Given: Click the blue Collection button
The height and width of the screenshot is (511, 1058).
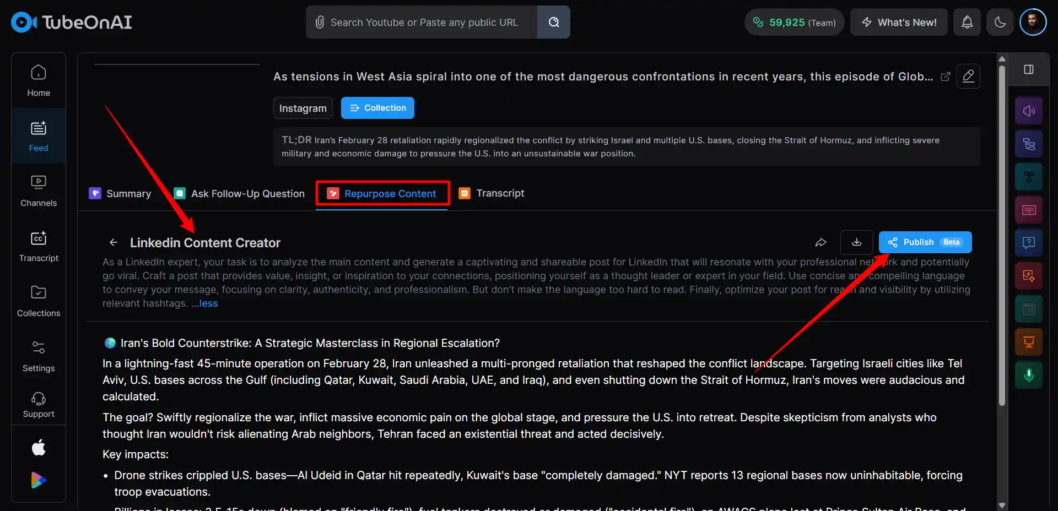Looking at the screenshot, I should click(377, 108).
